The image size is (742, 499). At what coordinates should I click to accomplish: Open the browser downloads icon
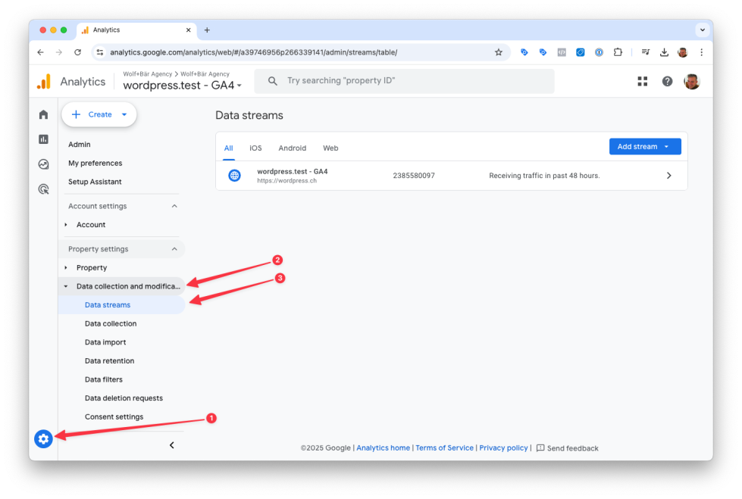(664, 52)
